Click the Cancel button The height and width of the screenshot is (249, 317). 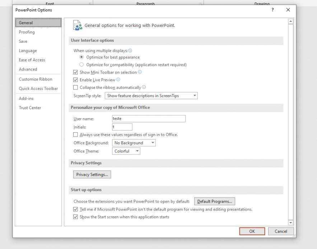coord(281,231)
